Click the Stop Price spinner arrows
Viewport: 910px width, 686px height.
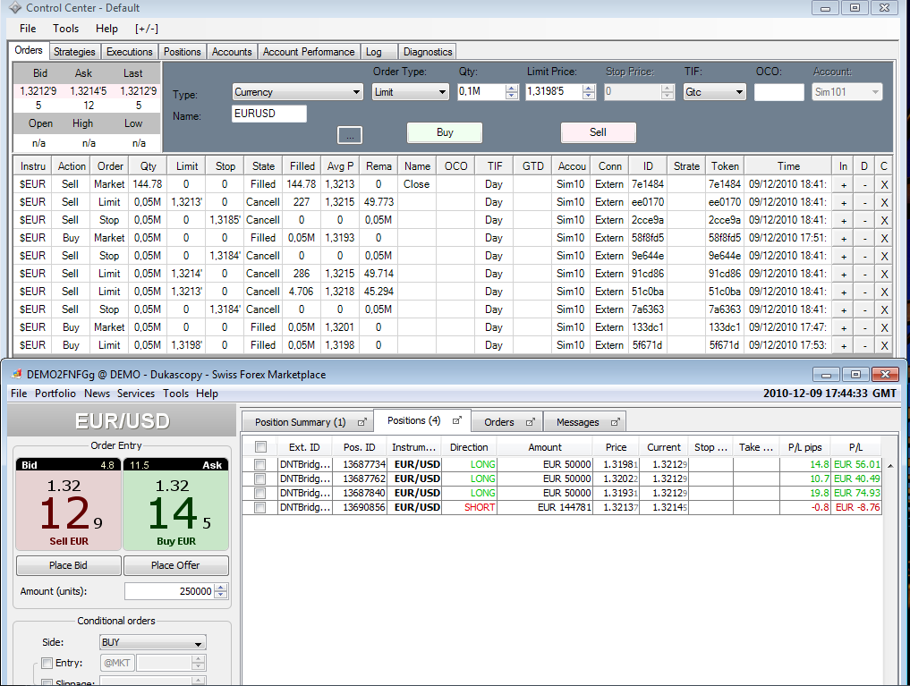click(667, 91)
